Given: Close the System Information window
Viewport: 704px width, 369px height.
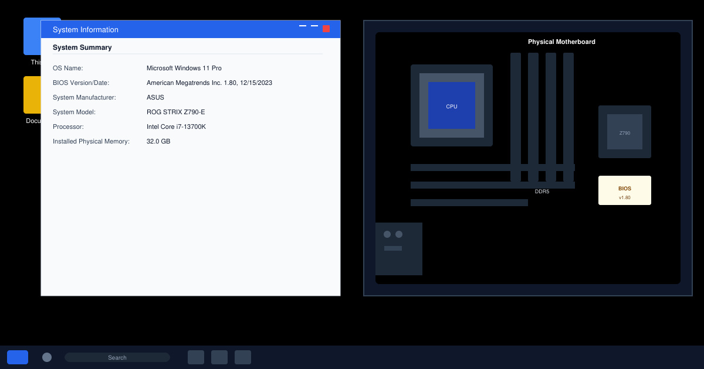Looking at the screenshot, I should tap(326, 29).
